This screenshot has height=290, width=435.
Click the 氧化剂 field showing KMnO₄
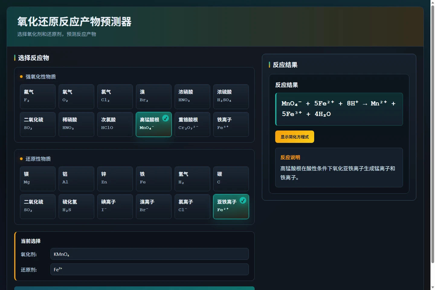150,254
